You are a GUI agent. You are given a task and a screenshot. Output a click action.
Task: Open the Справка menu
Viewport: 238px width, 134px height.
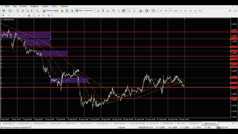click(x=64, y=6)
